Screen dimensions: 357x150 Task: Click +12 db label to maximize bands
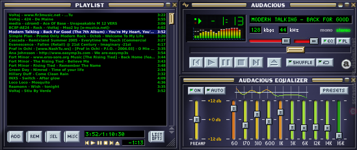pyautogui.click(x=214, y=101)
